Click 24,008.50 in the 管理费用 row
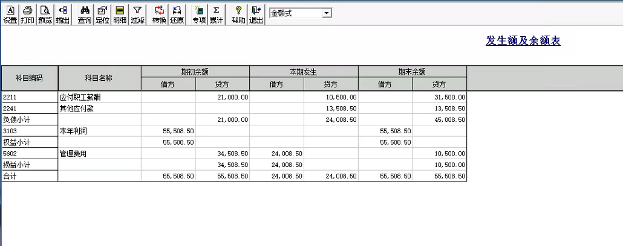Image resolution: width=623 pixels, height=246 pixels. click(276, 154)
